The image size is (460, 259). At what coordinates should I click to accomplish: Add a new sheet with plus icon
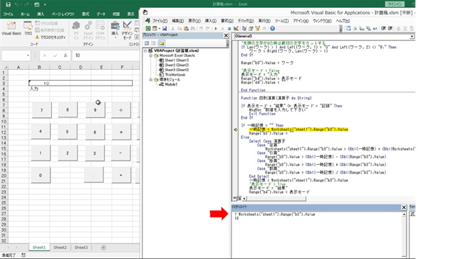click(x=103, y=247)
